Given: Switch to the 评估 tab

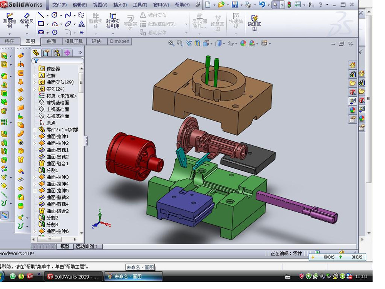Looking at the screenshot, I should pos(96,41).
